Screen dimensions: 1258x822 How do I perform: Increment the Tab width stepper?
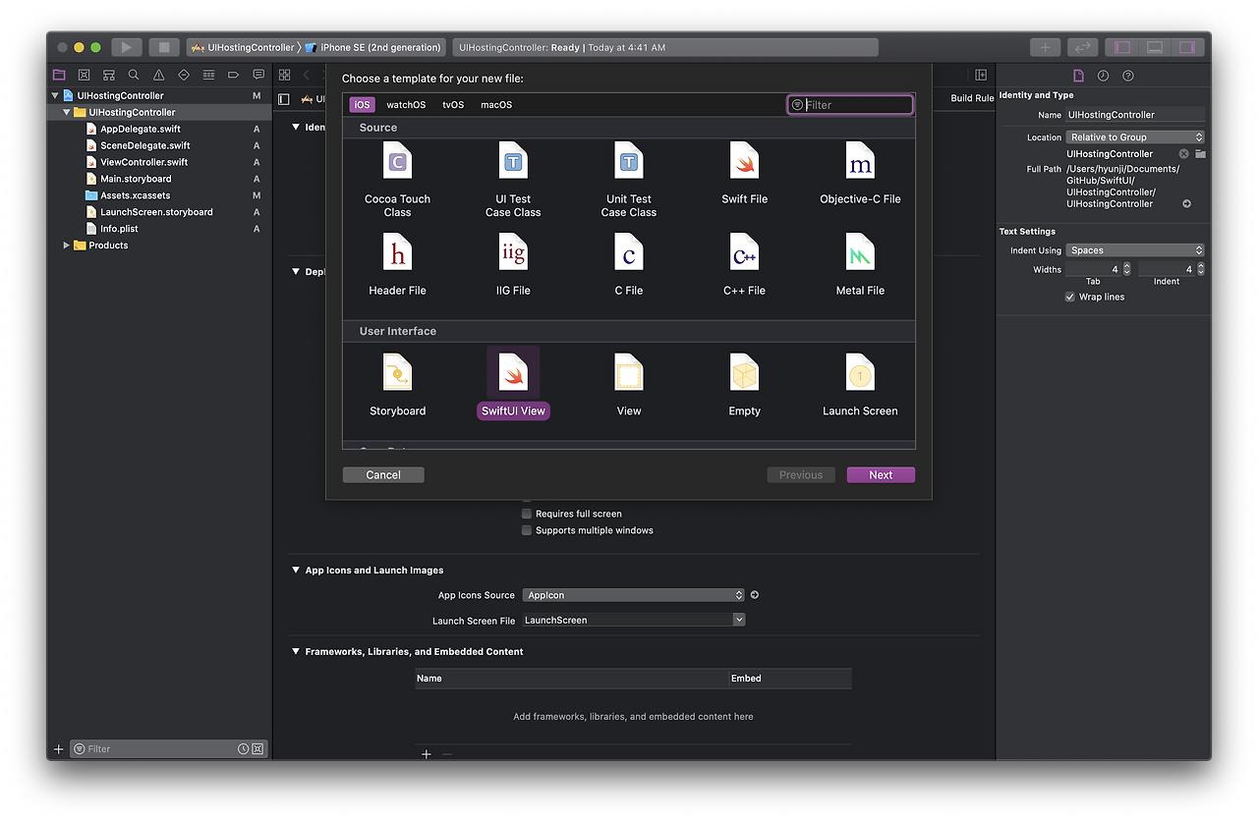(1126, 266)
